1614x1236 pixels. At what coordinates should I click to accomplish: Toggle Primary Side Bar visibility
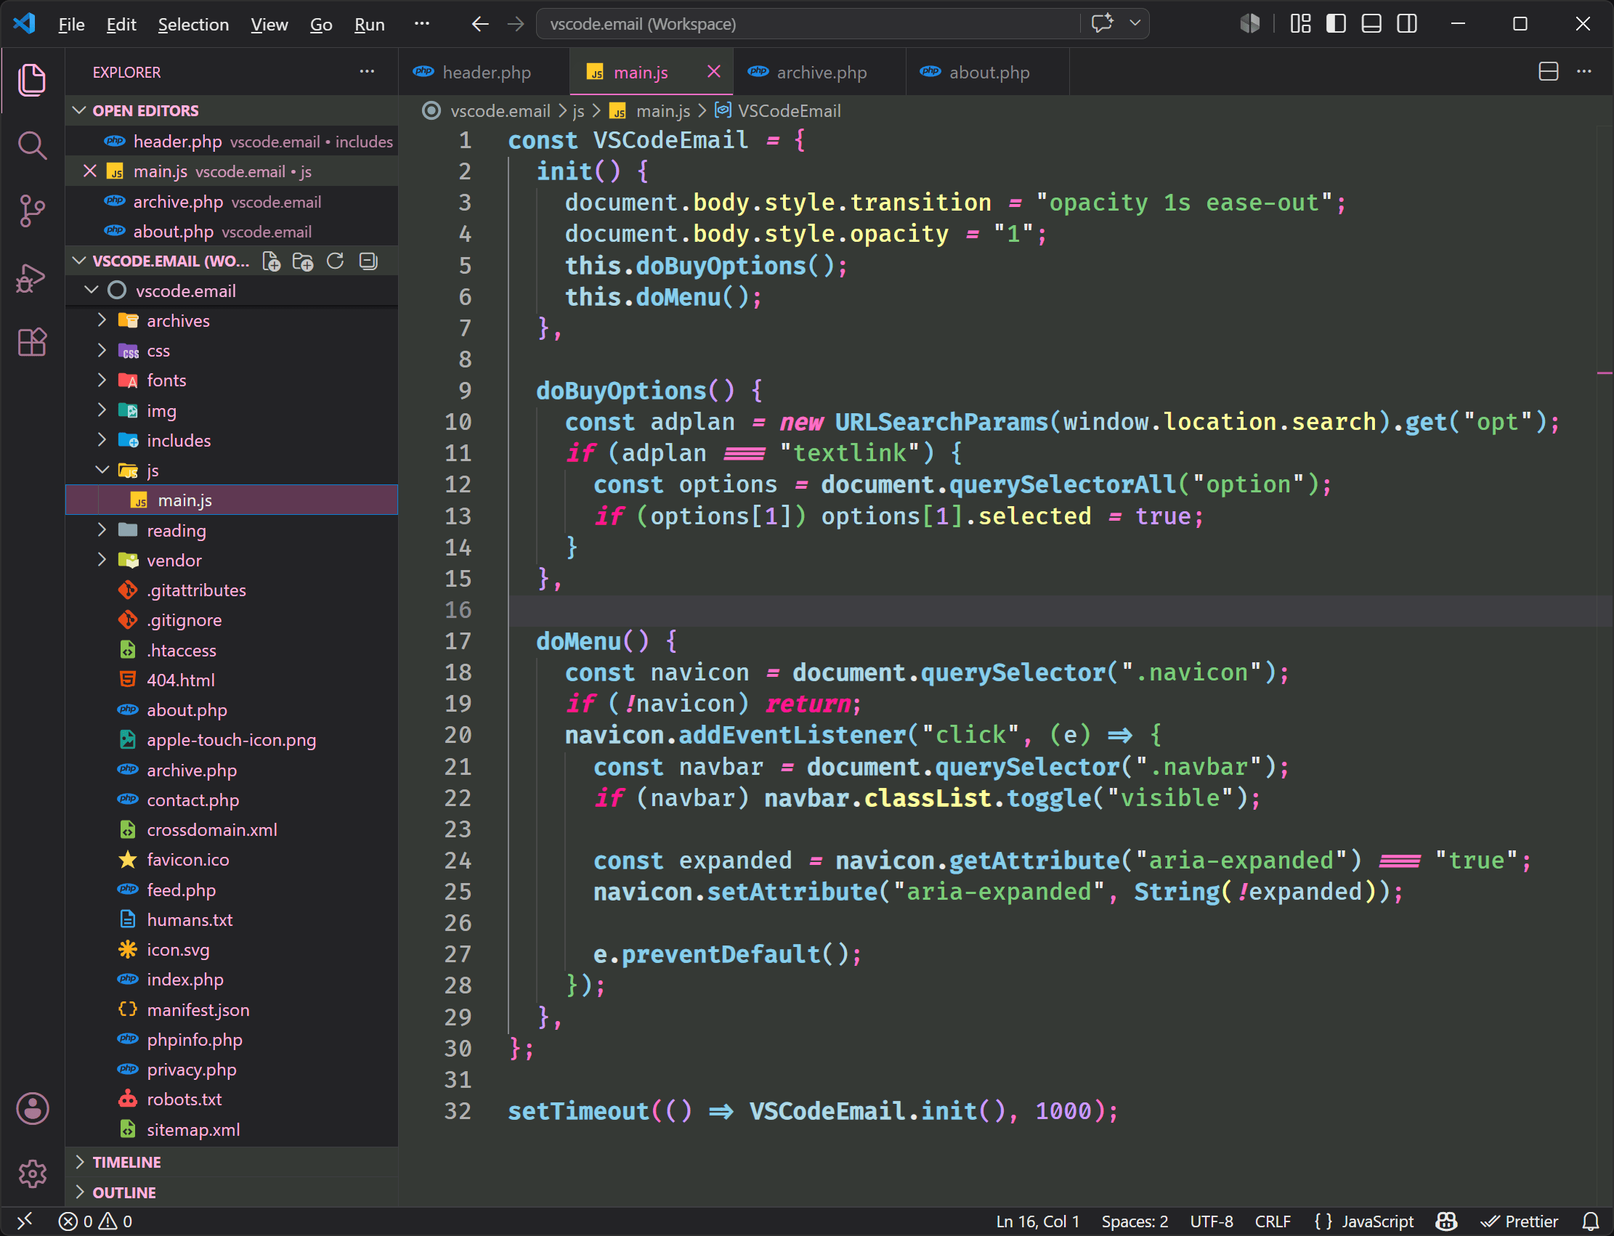click(x=1336, y=23)
